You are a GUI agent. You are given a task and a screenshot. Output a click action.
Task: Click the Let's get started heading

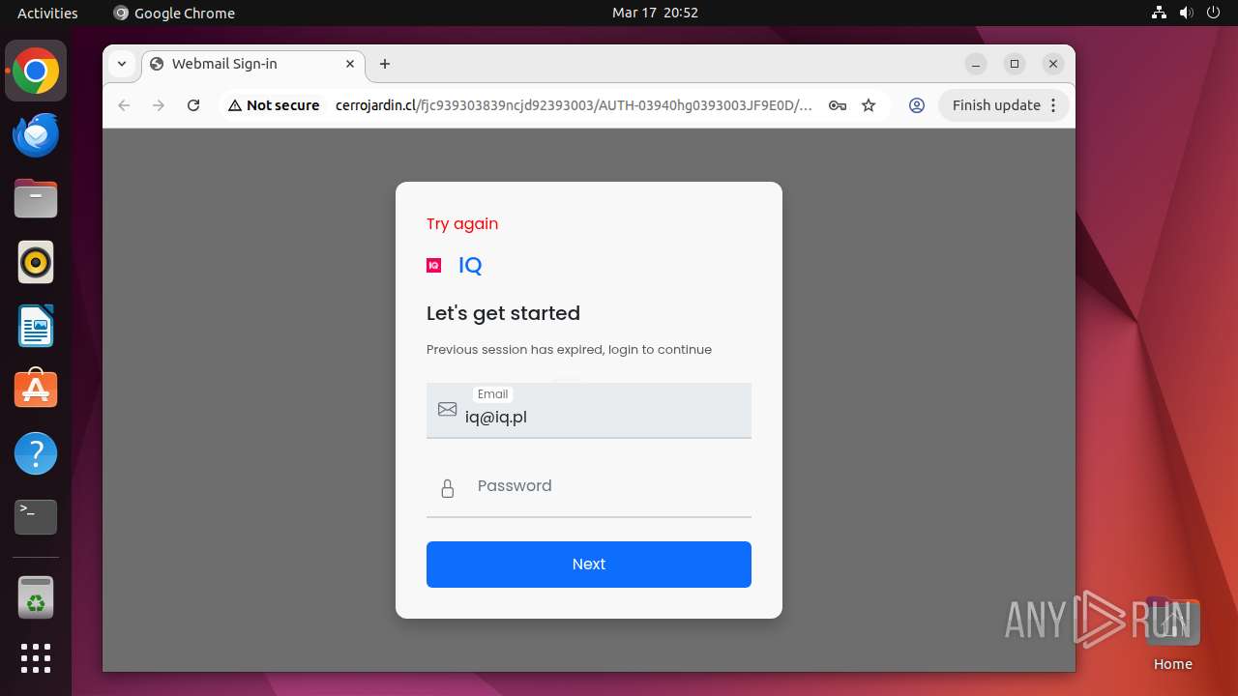tap(503, 313)
